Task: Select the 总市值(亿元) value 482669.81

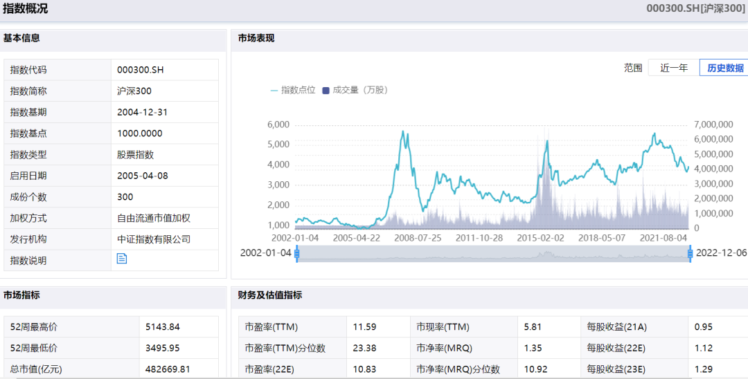Action: point(168,369)
